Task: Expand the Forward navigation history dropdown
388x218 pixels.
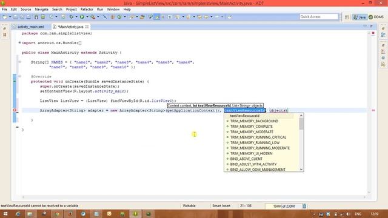Action: pyautogui.click(x=222, y=17)
